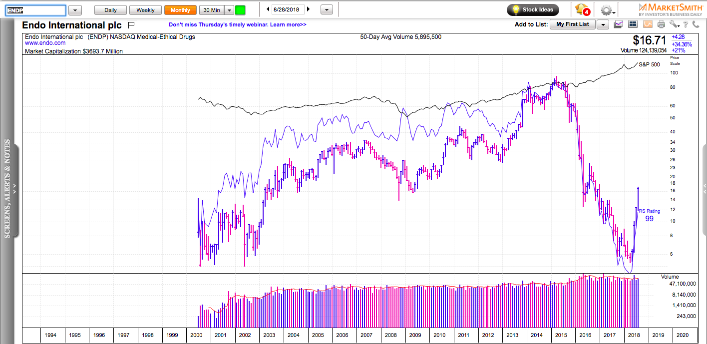The height and width of the screenshot is (344, 707).
Task: Open Stock Ideas
Action: pyautogui.click(x=533, y=9)
